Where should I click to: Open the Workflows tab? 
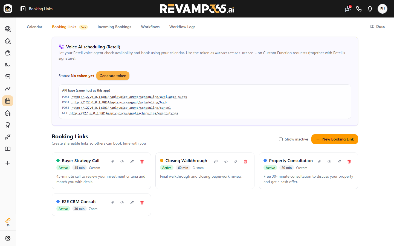[x=150, y=27]
